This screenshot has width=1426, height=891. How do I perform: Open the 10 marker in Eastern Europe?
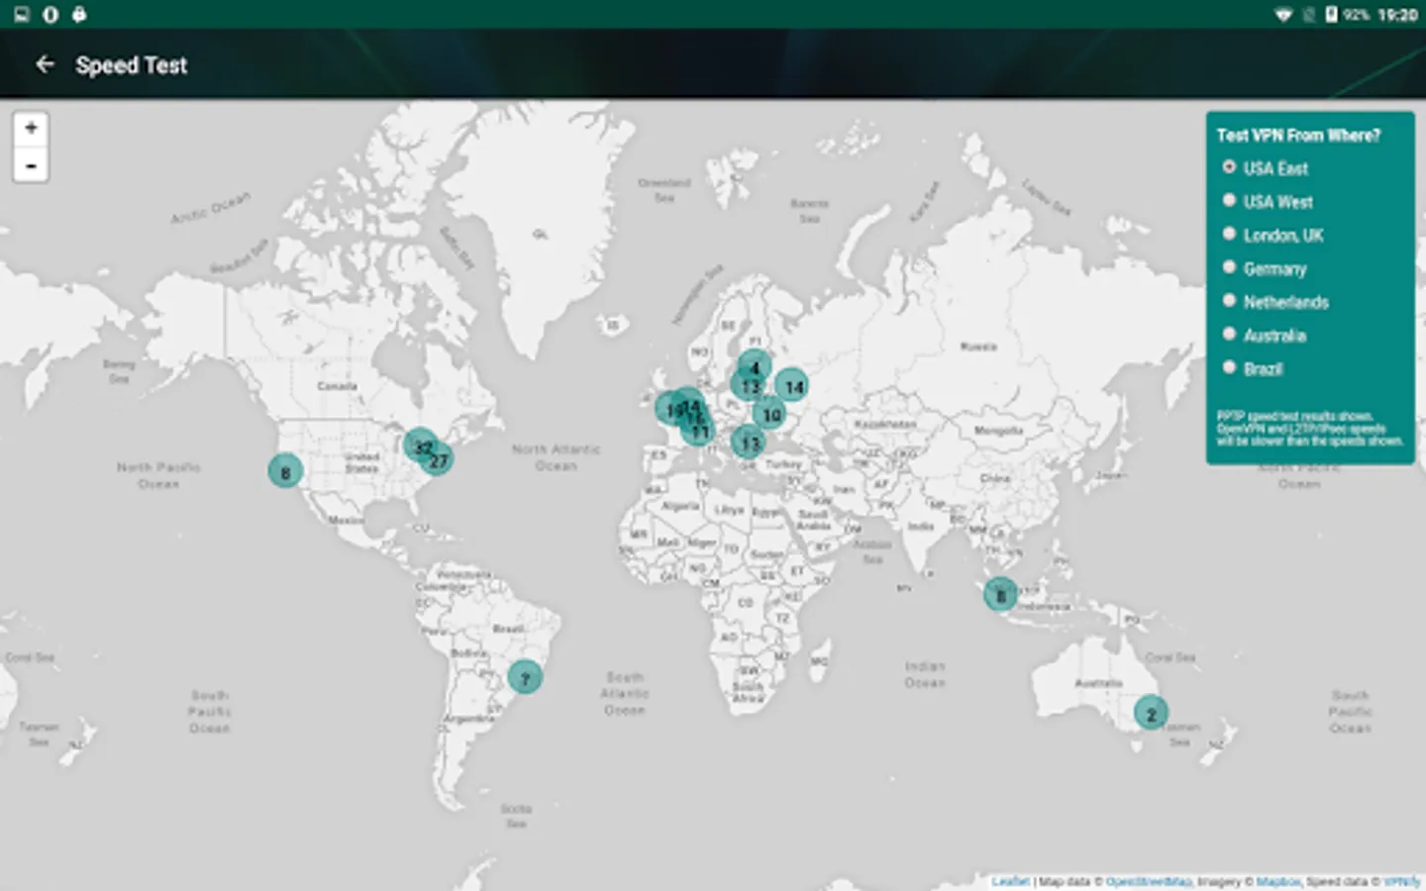pos(770,415)
